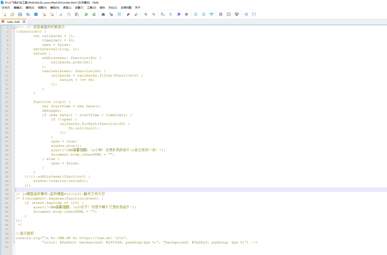Click the bookmark page toolbar icon
The height and width of the screenshot is (255, 387).
pyautogui.click(x=119, y=14)
